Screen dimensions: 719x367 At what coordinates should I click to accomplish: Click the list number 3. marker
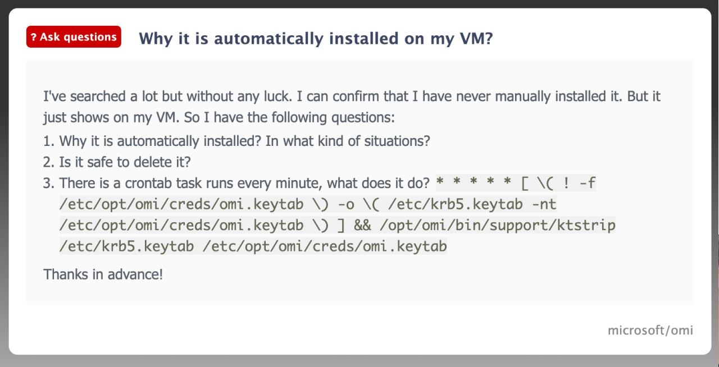click(48, 183)
